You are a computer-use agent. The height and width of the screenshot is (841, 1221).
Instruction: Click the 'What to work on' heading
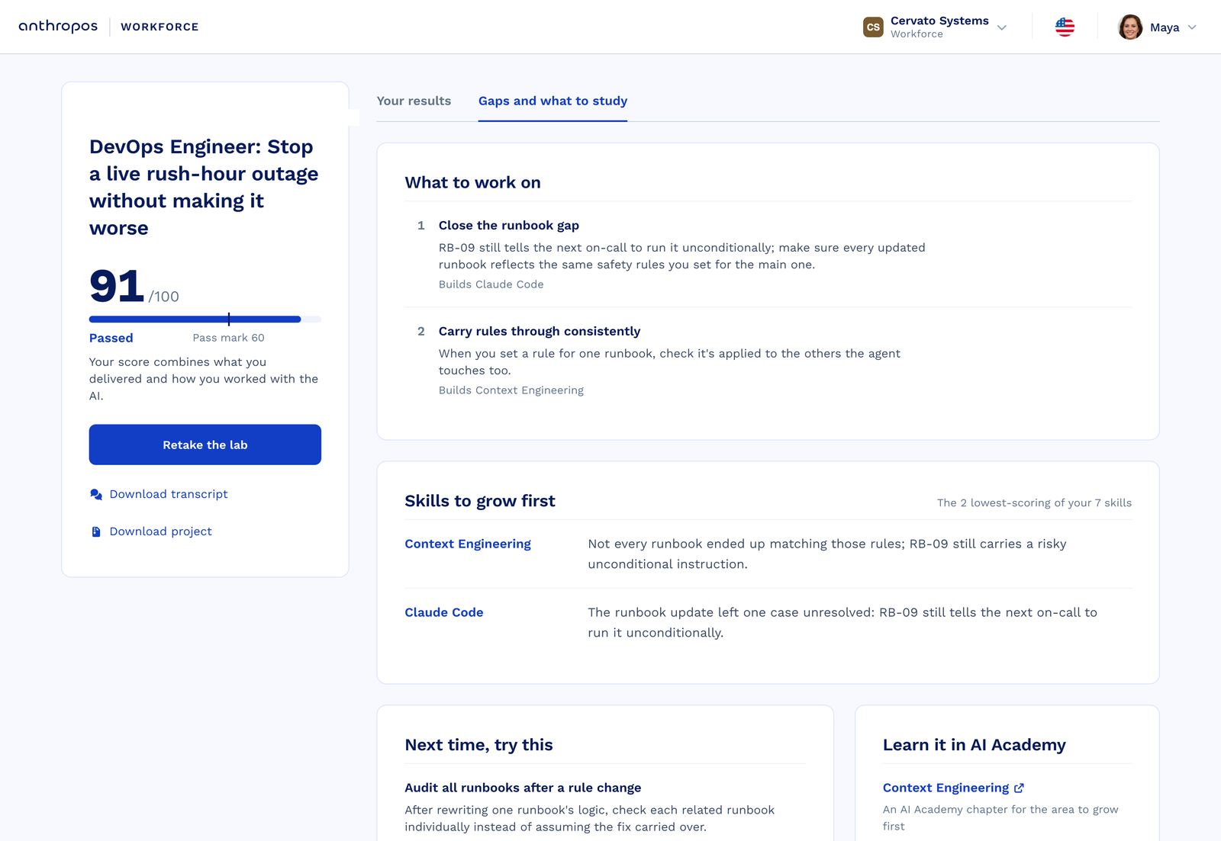pyautogui.click(x=472, y=182)
